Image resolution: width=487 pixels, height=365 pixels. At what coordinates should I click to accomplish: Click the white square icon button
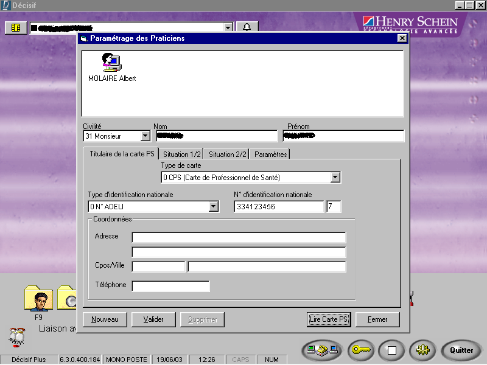click(x=391, y=350)
